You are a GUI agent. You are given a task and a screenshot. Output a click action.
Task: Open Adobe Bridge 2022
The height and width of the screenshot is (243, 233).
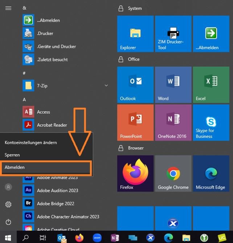[66, 203]
